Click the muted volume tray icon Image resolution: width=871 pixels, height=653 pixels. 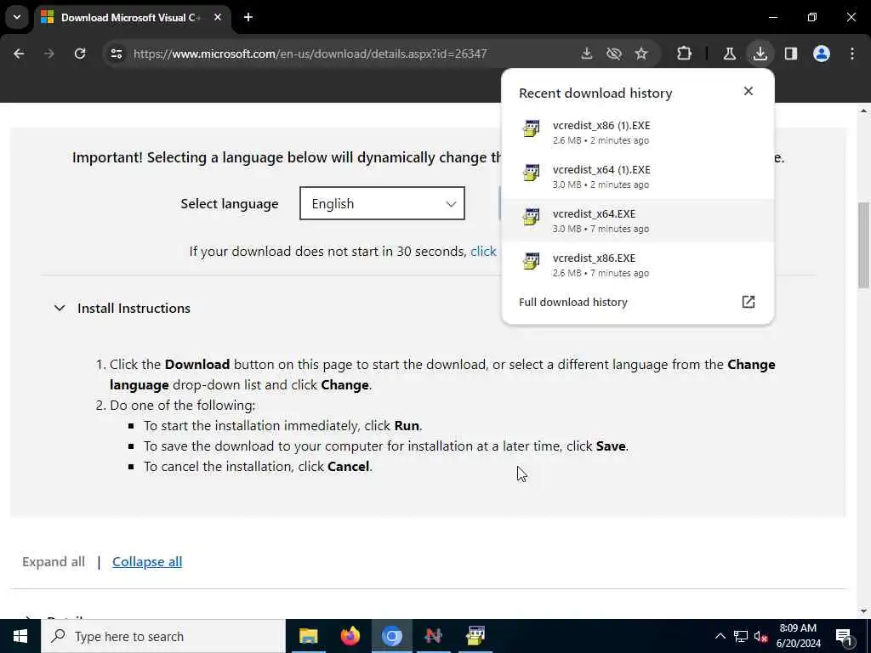pos(761,636)
